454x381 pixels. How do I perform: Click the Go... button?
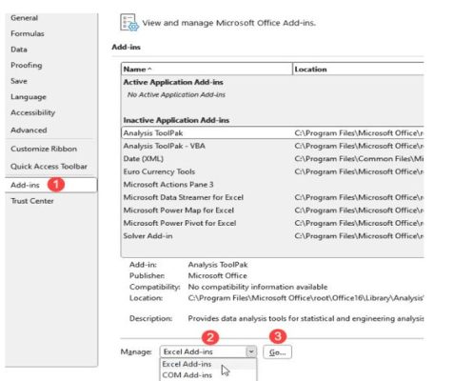tap(277, 351)
